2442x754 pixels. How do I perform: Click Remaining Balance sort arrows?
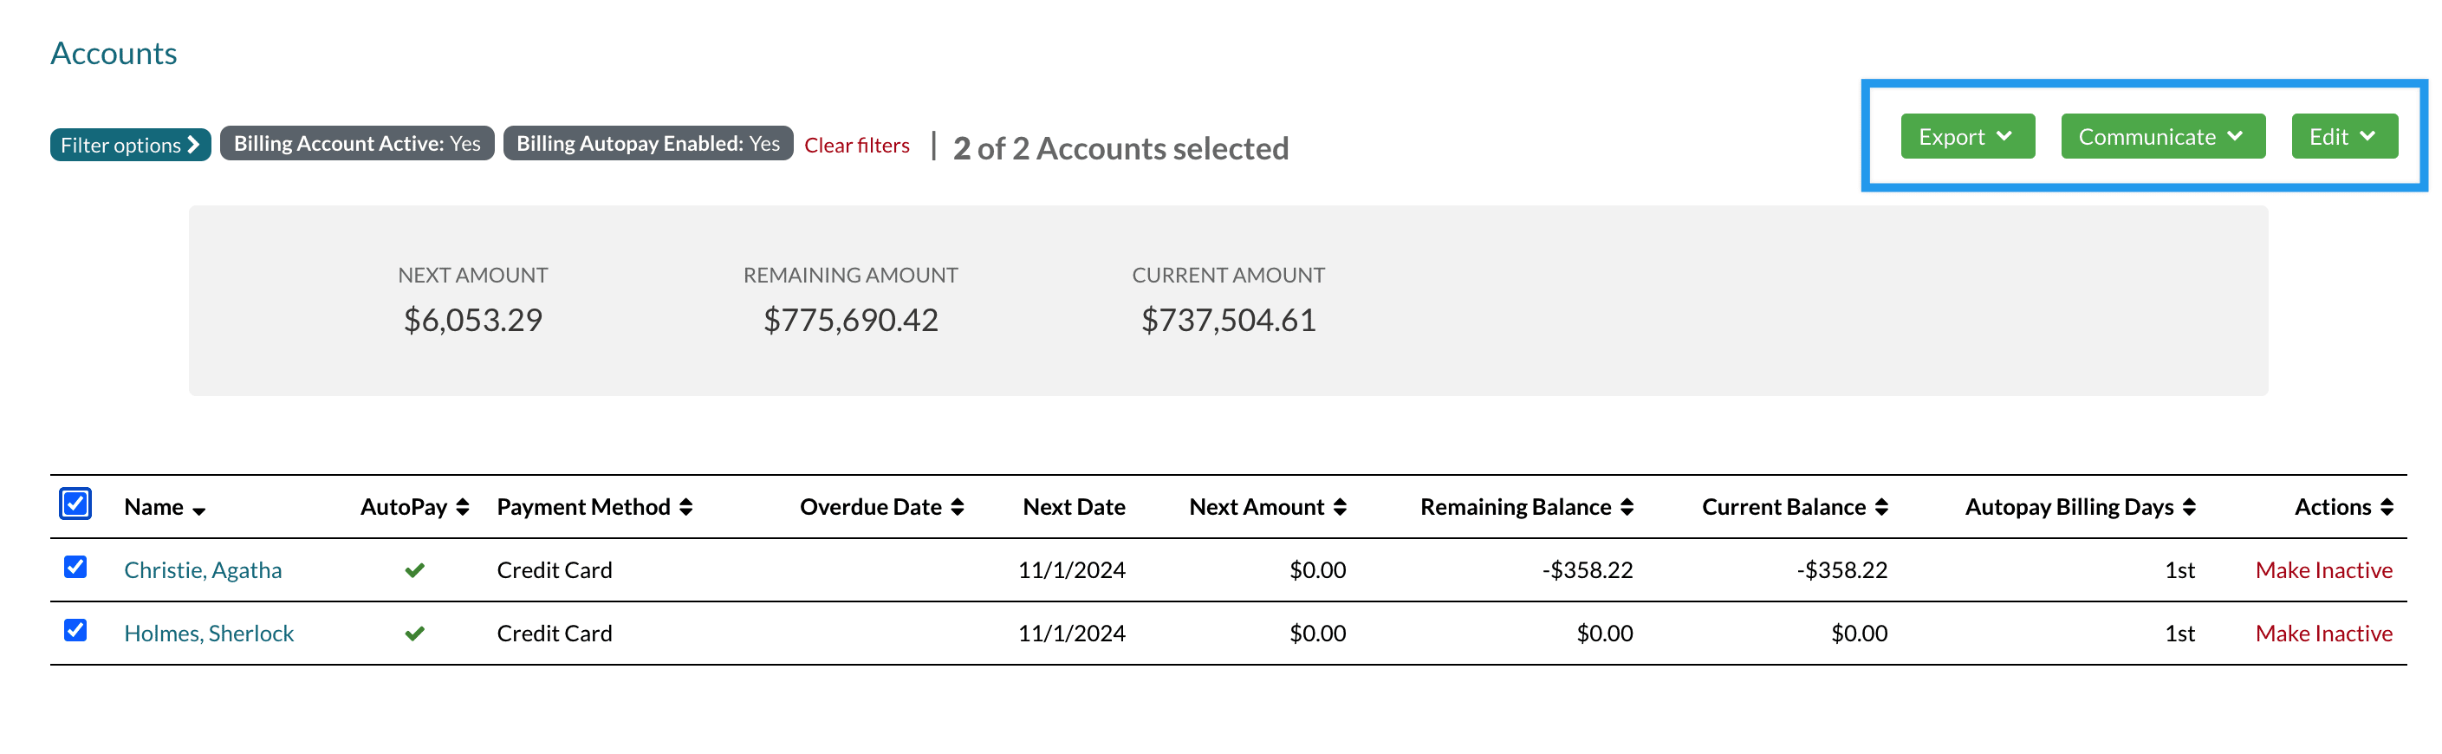[x=1627, y=507]
